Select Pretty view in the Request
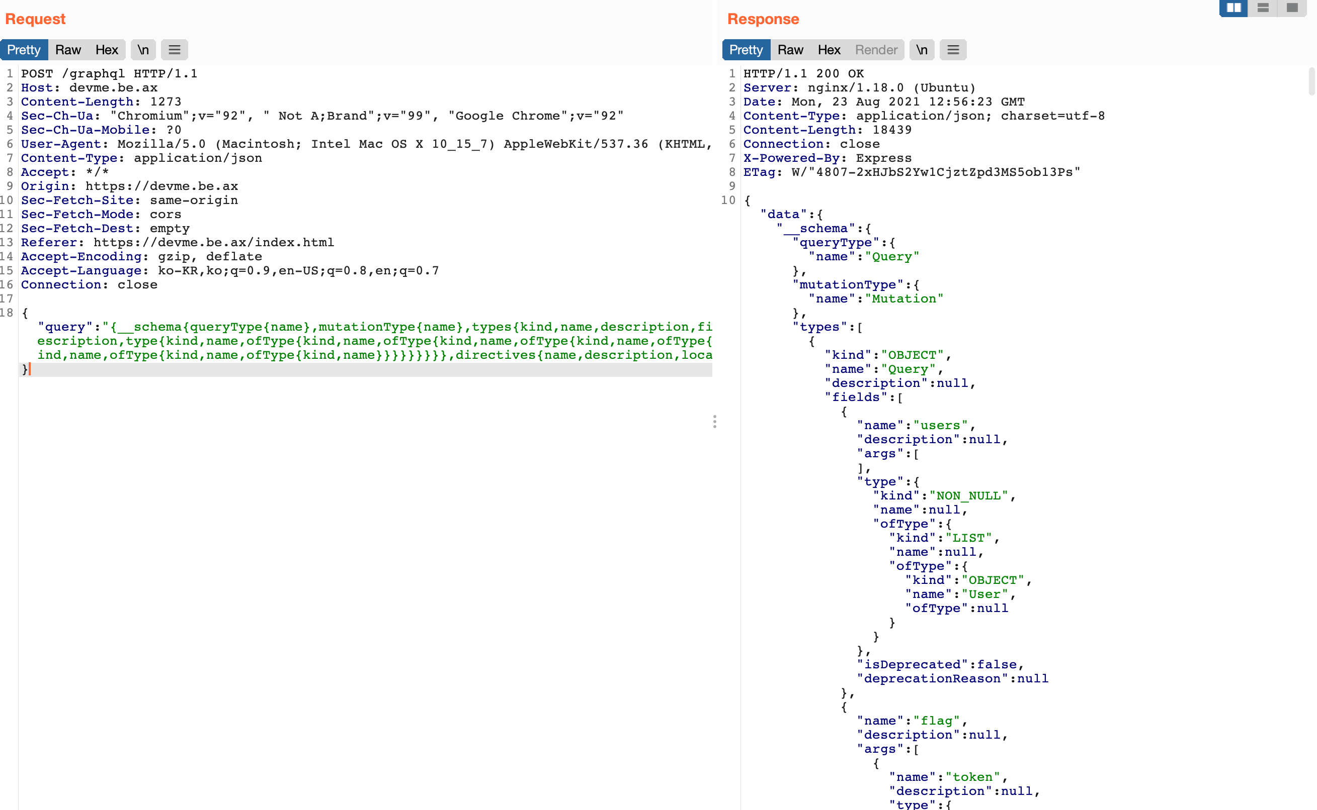The image size is (1317, 810). [24, 50]
